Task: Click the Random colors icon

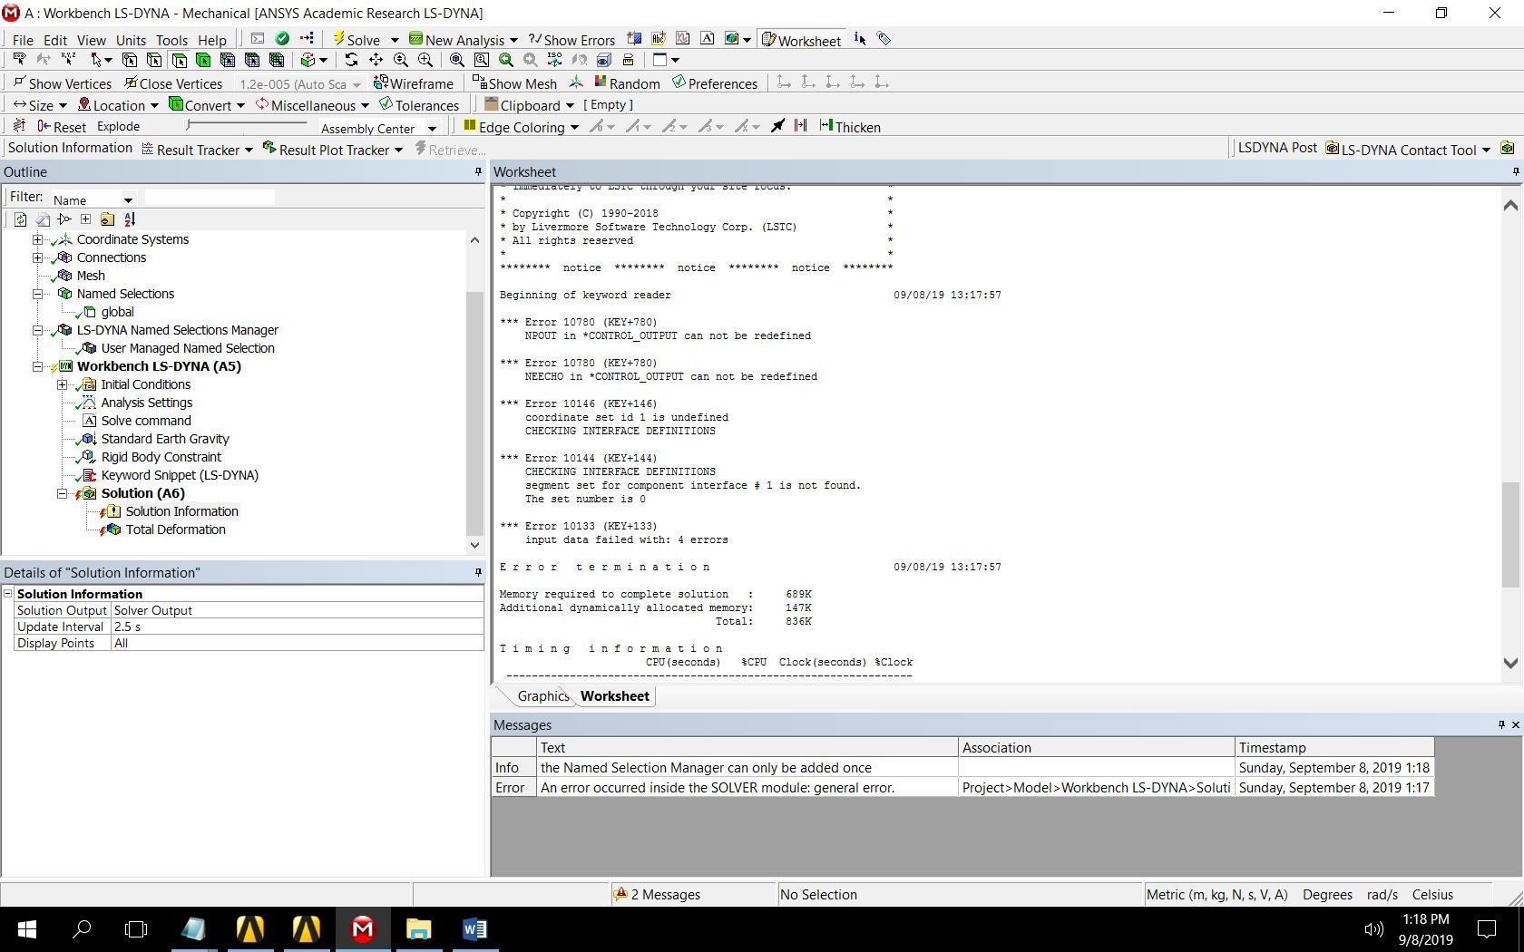Action: [x=627, y=83]
